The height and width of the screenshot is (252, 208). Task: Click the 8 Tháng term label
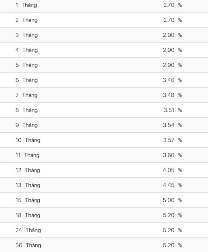pyautogui.click(x=26, y=110)
